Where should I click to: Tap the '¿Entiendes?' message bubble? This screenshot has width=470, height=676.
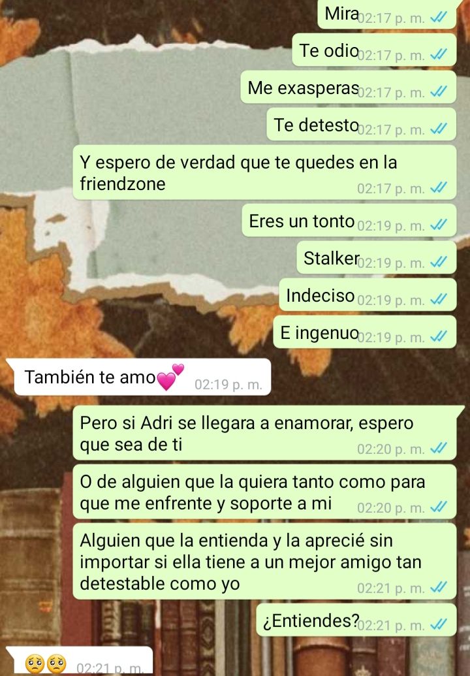356,620
